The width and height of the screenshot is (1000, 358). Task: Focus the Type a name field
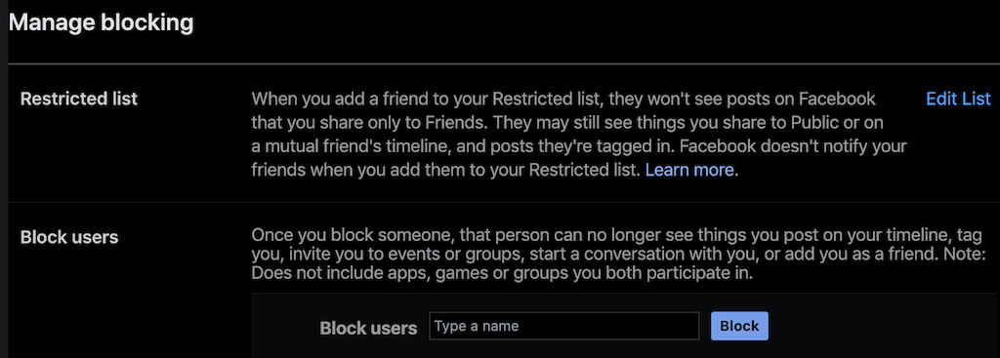(563, 326)
